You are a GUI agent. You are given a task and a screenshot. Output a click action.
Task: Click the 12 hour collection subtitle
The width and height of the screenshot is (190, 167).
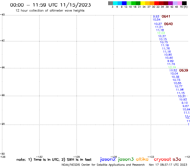pos(50,11)
